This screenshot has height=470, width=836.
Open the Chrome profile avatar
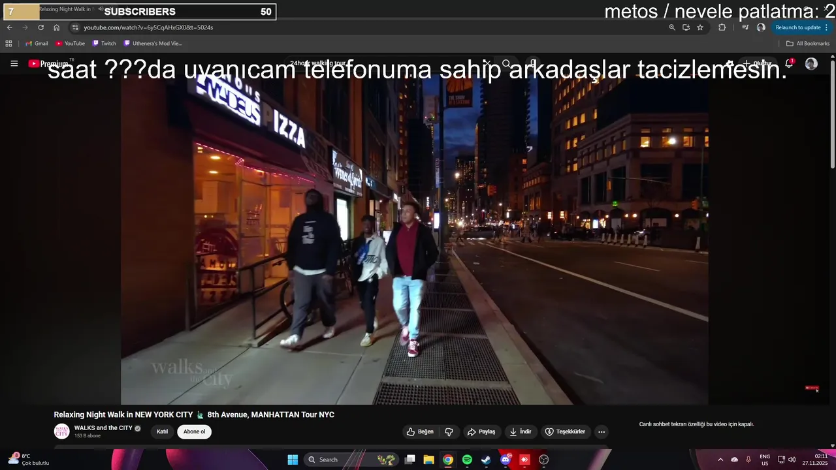pos(761,27)
